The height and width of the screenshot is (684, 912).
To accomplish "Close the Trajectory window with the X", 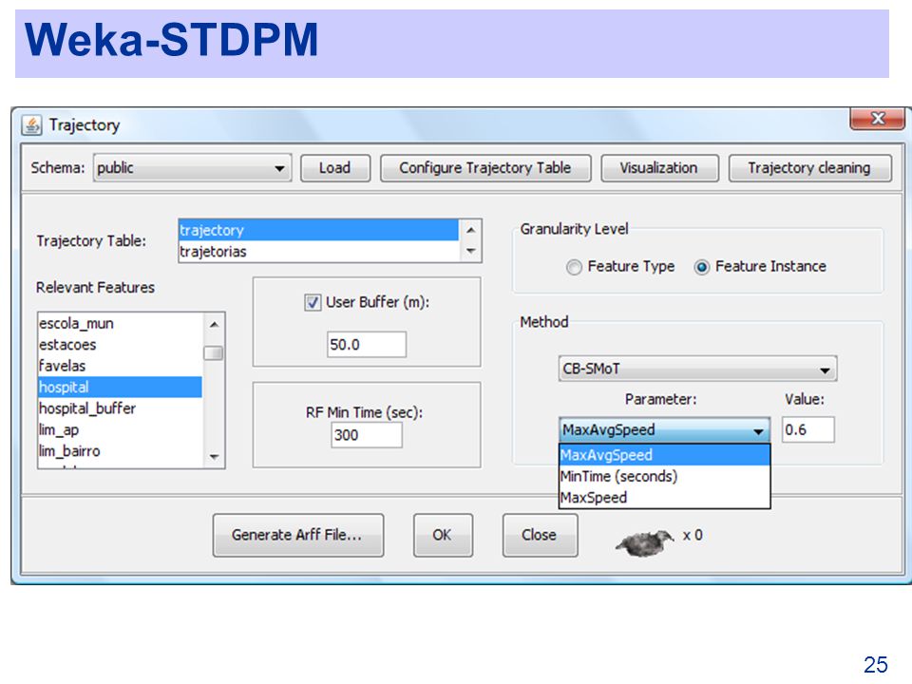I will click(877, 119).
